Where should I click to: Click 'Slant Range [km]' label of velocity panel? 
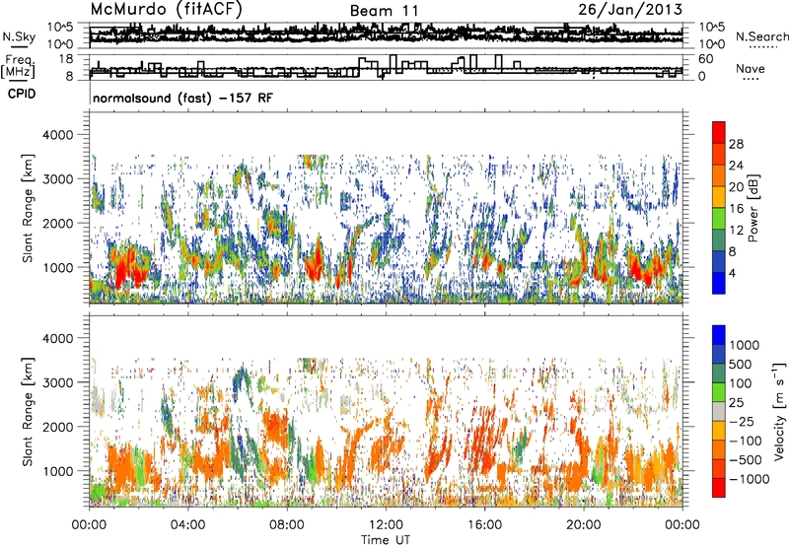tap(28, 412)
